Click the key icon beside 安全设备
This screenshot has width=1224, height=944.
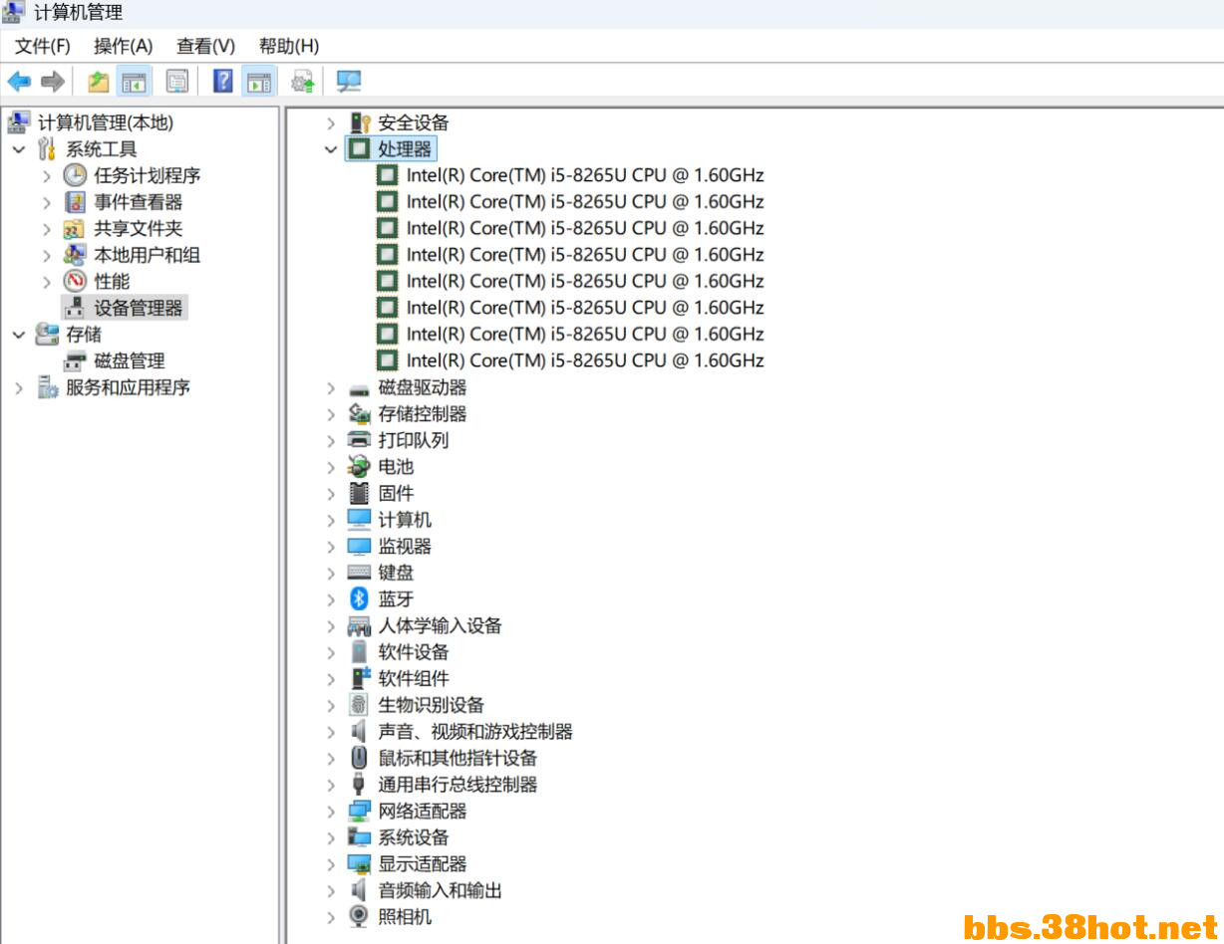click(360, 123)
